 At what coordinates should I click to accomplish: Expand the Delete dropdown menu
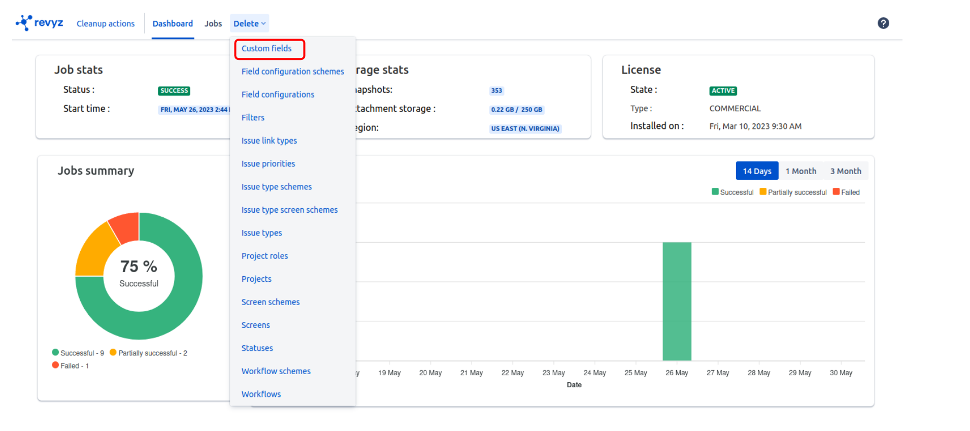coord(249,24)
